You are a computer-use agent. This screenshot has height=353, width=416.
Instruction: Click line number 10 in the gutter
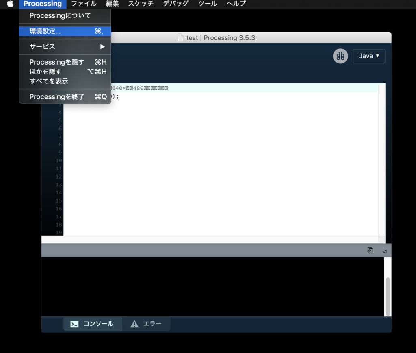pos(59,160)
